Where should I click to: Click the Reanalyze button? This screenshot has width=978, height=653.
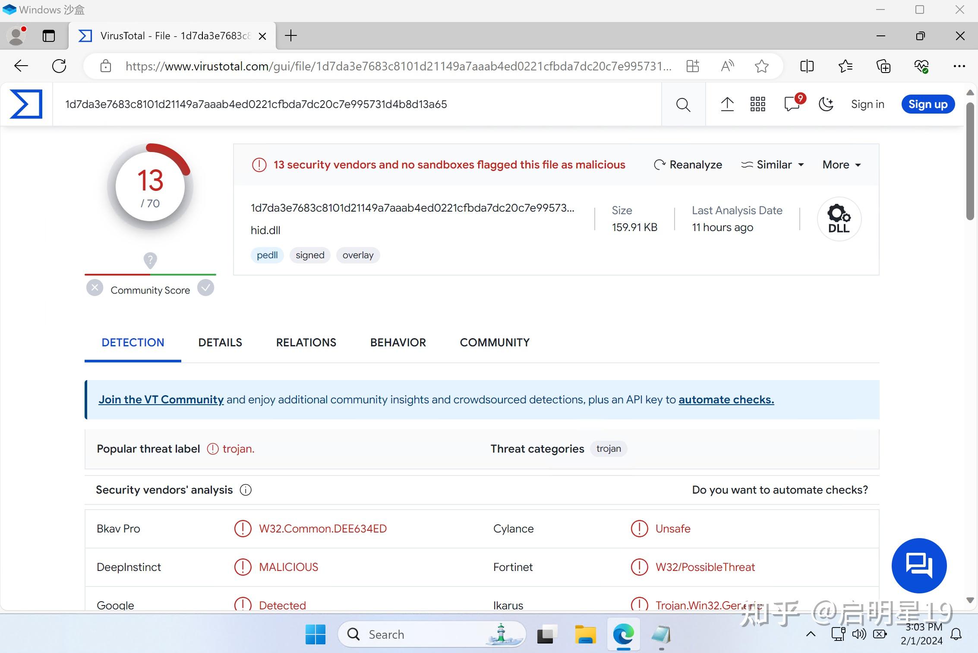[688, 165]
